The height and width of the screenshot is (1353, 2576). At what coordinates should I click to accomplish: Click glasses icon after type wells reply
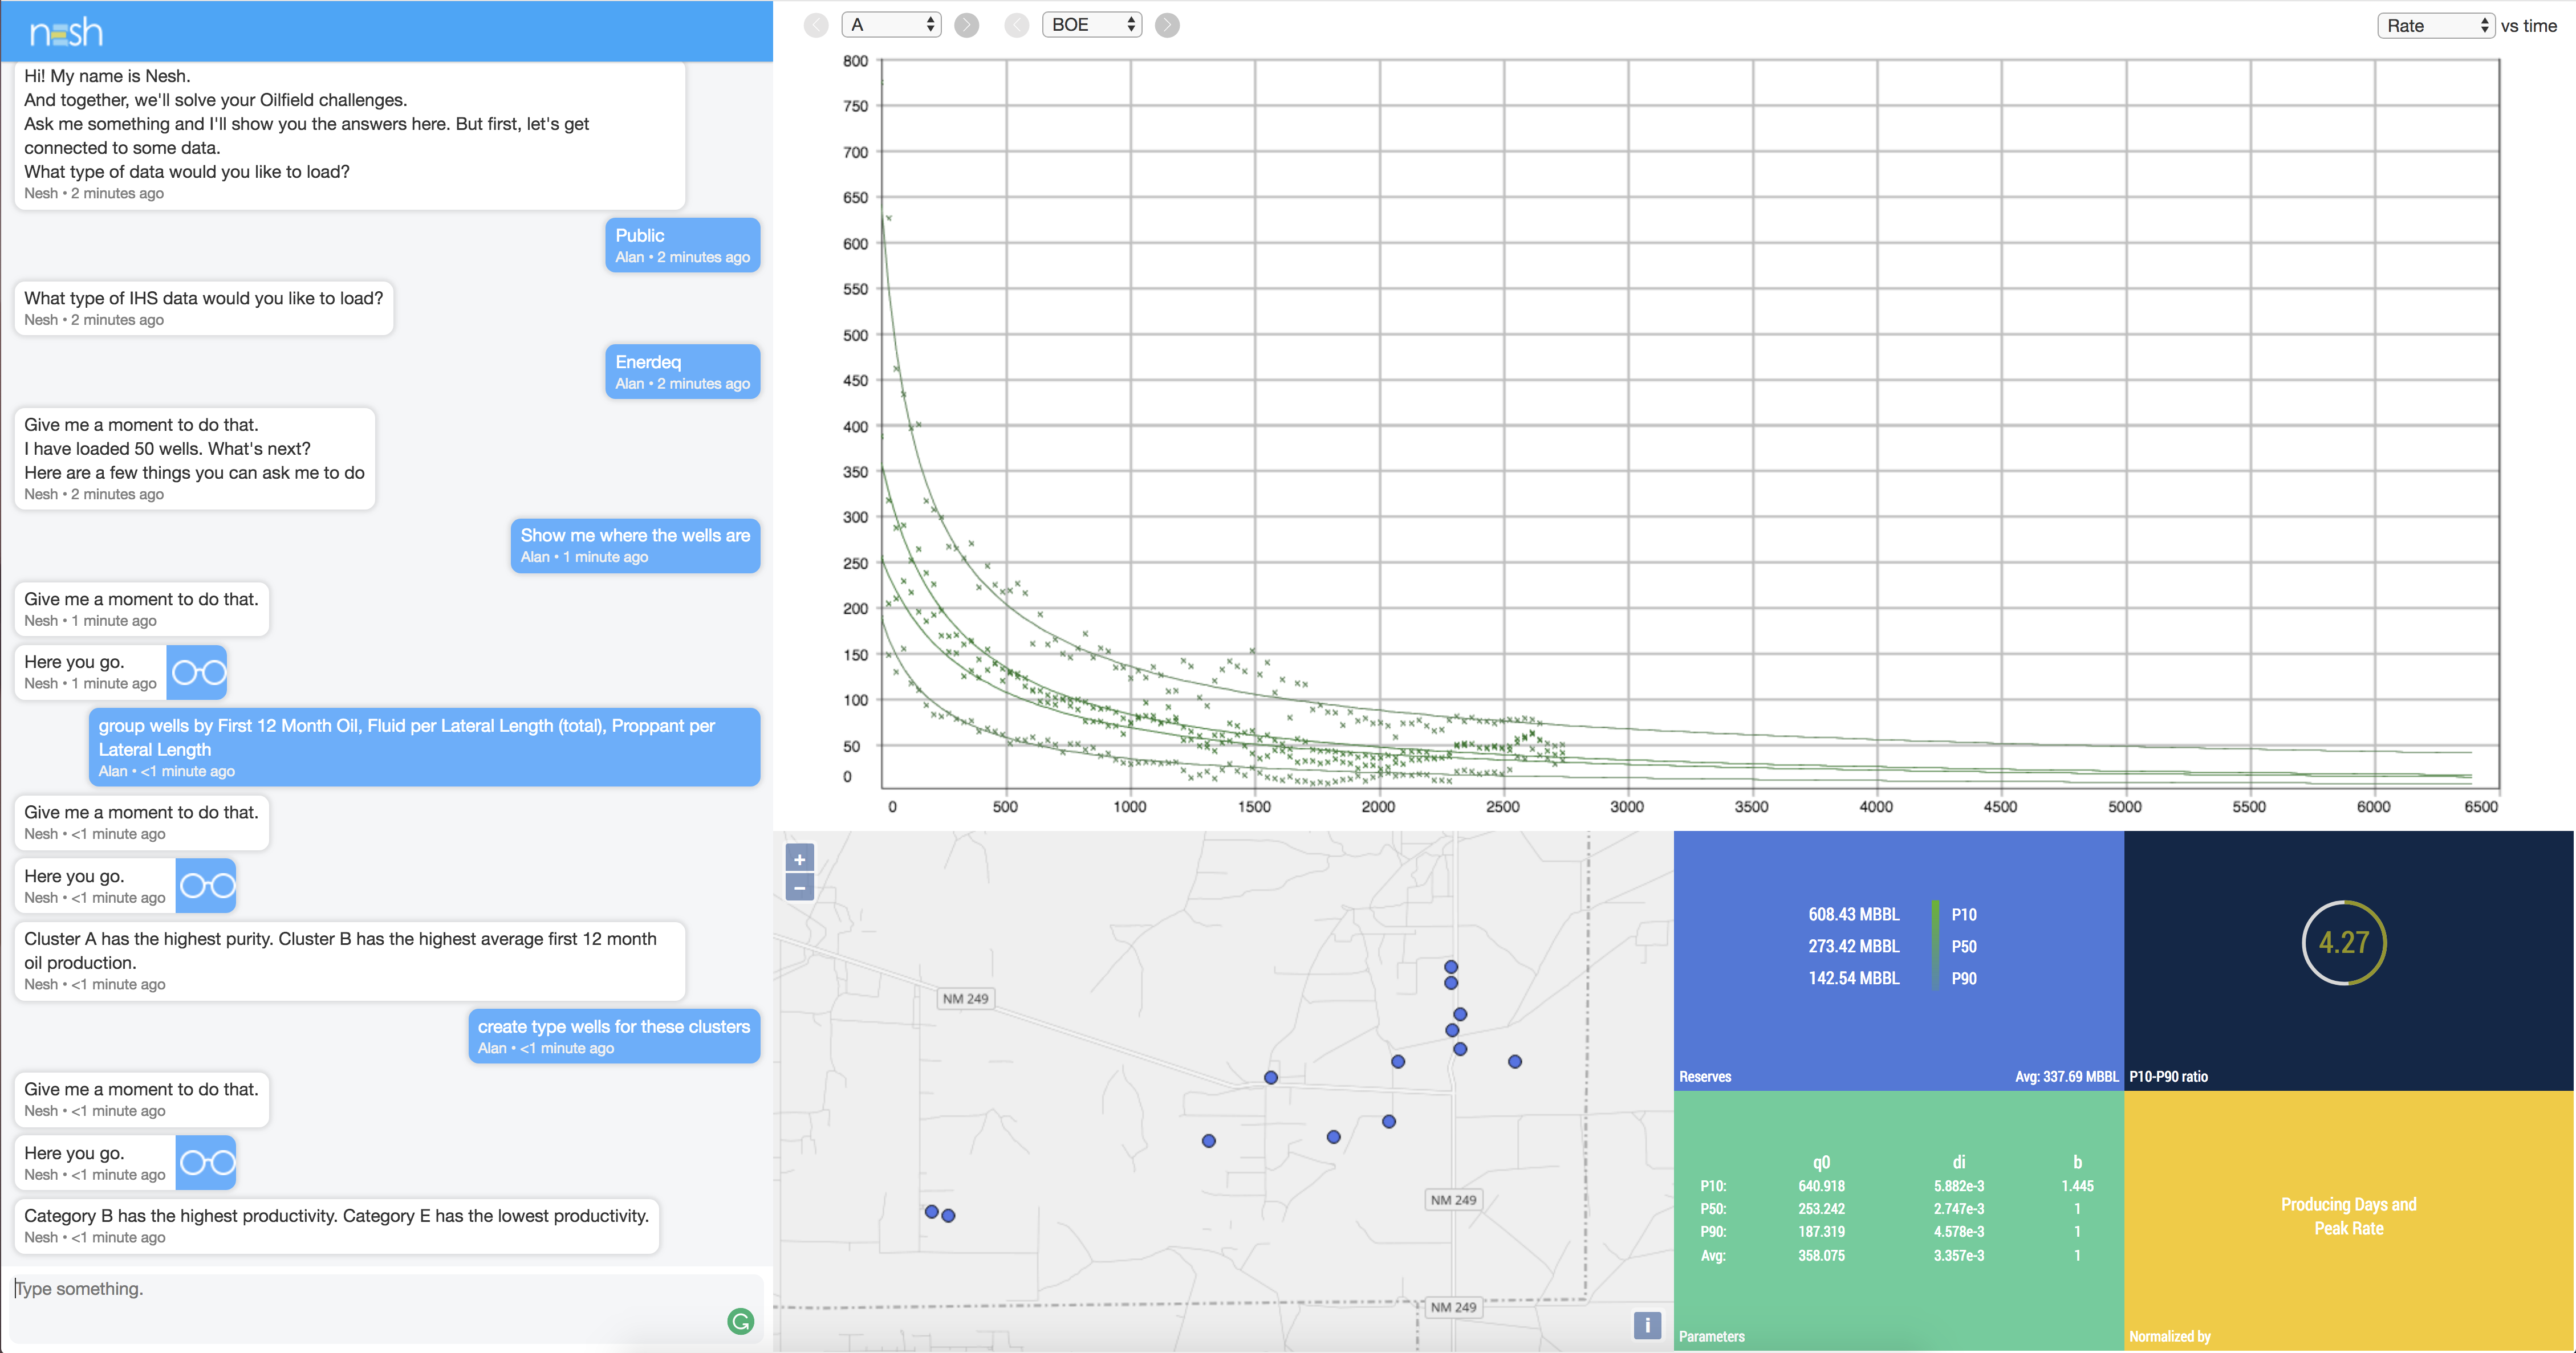coord(207,1163)
